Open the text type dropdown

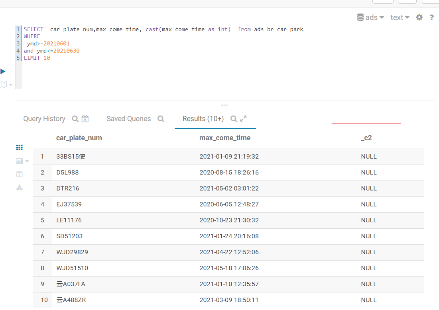400,18
